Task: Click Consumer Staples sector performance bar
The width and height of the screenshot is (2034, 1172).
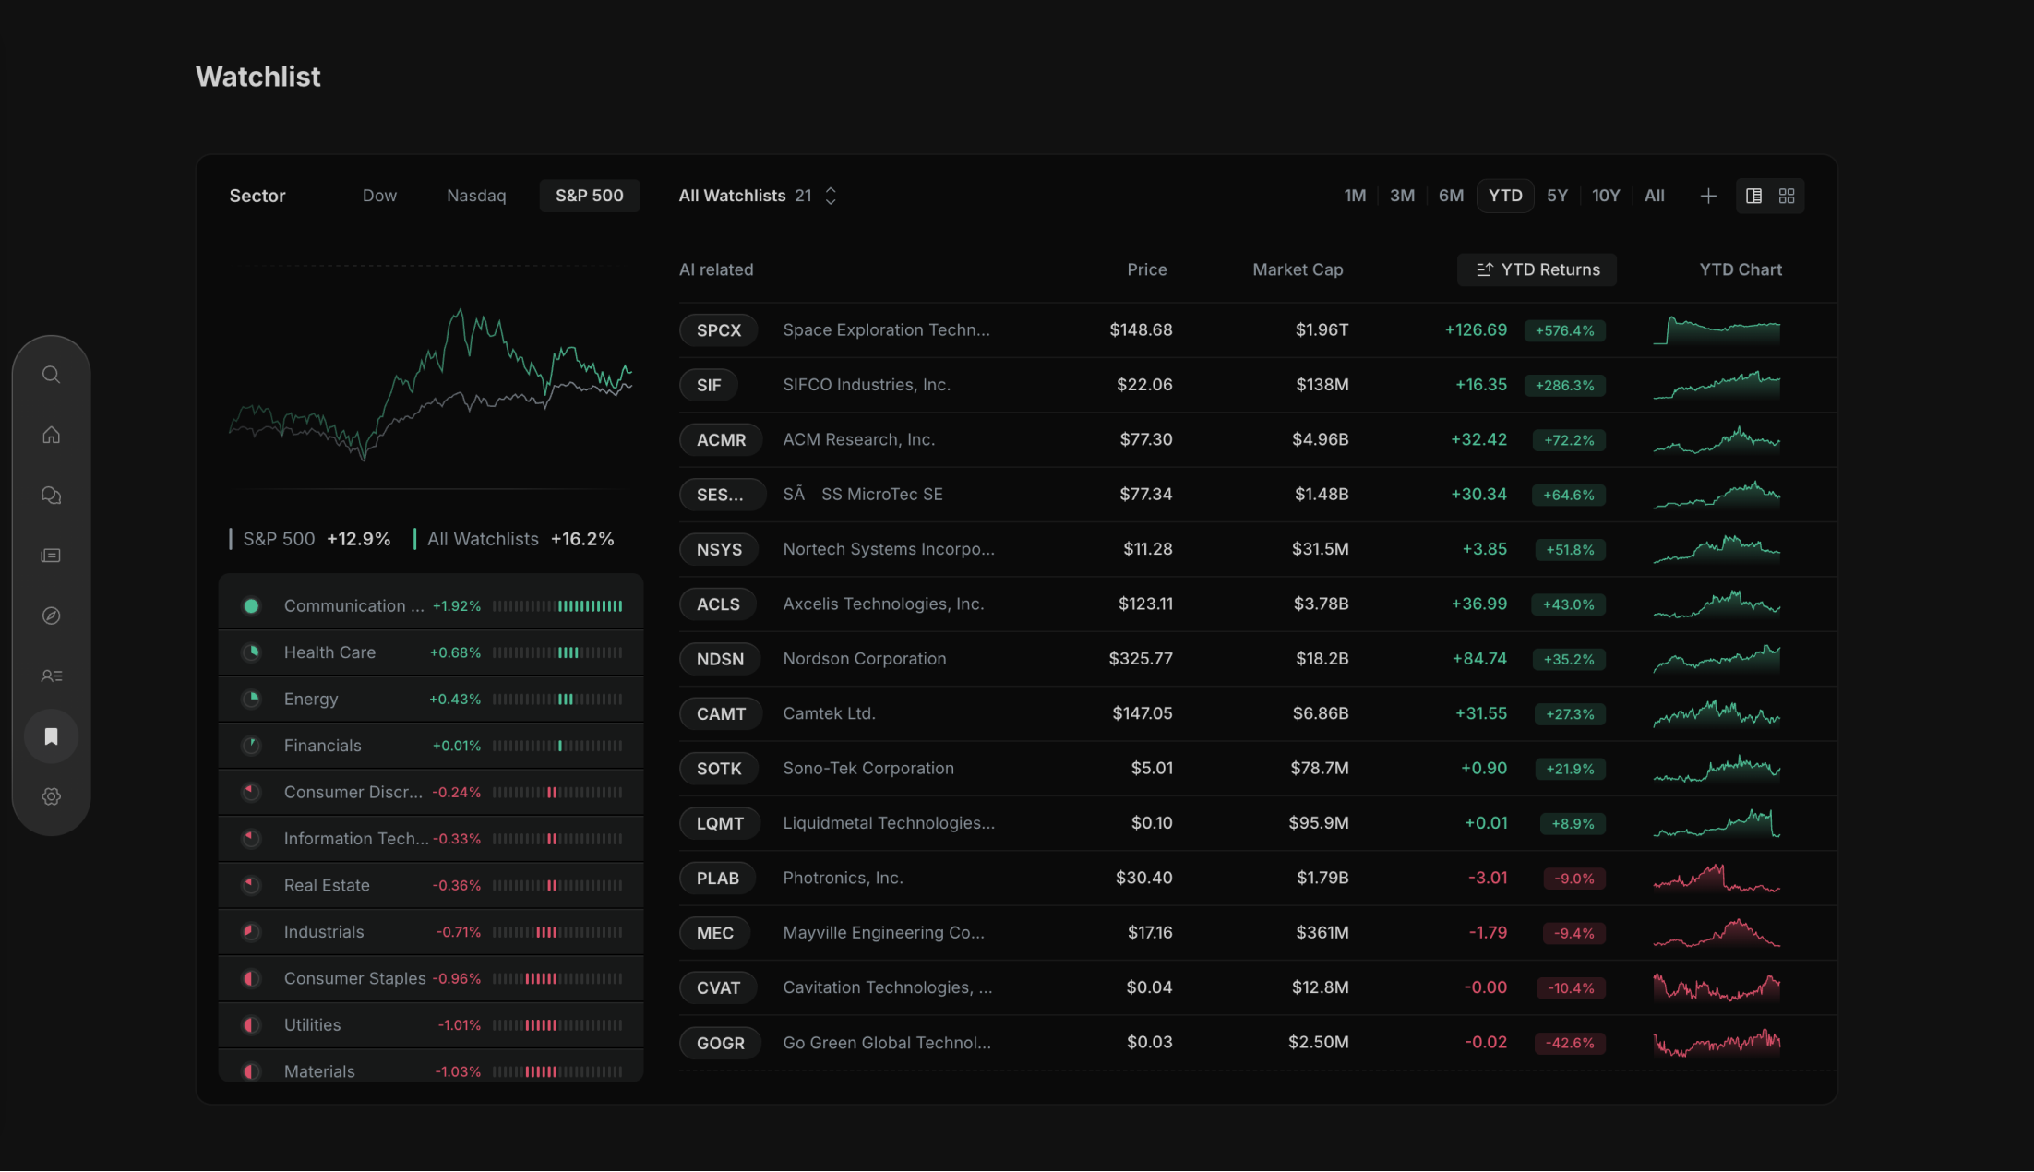Action: [x=557, y=978]
